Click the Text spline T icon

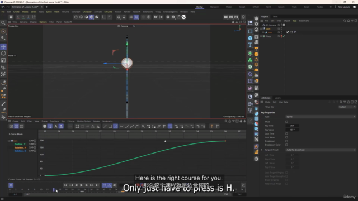click(250, 45)
